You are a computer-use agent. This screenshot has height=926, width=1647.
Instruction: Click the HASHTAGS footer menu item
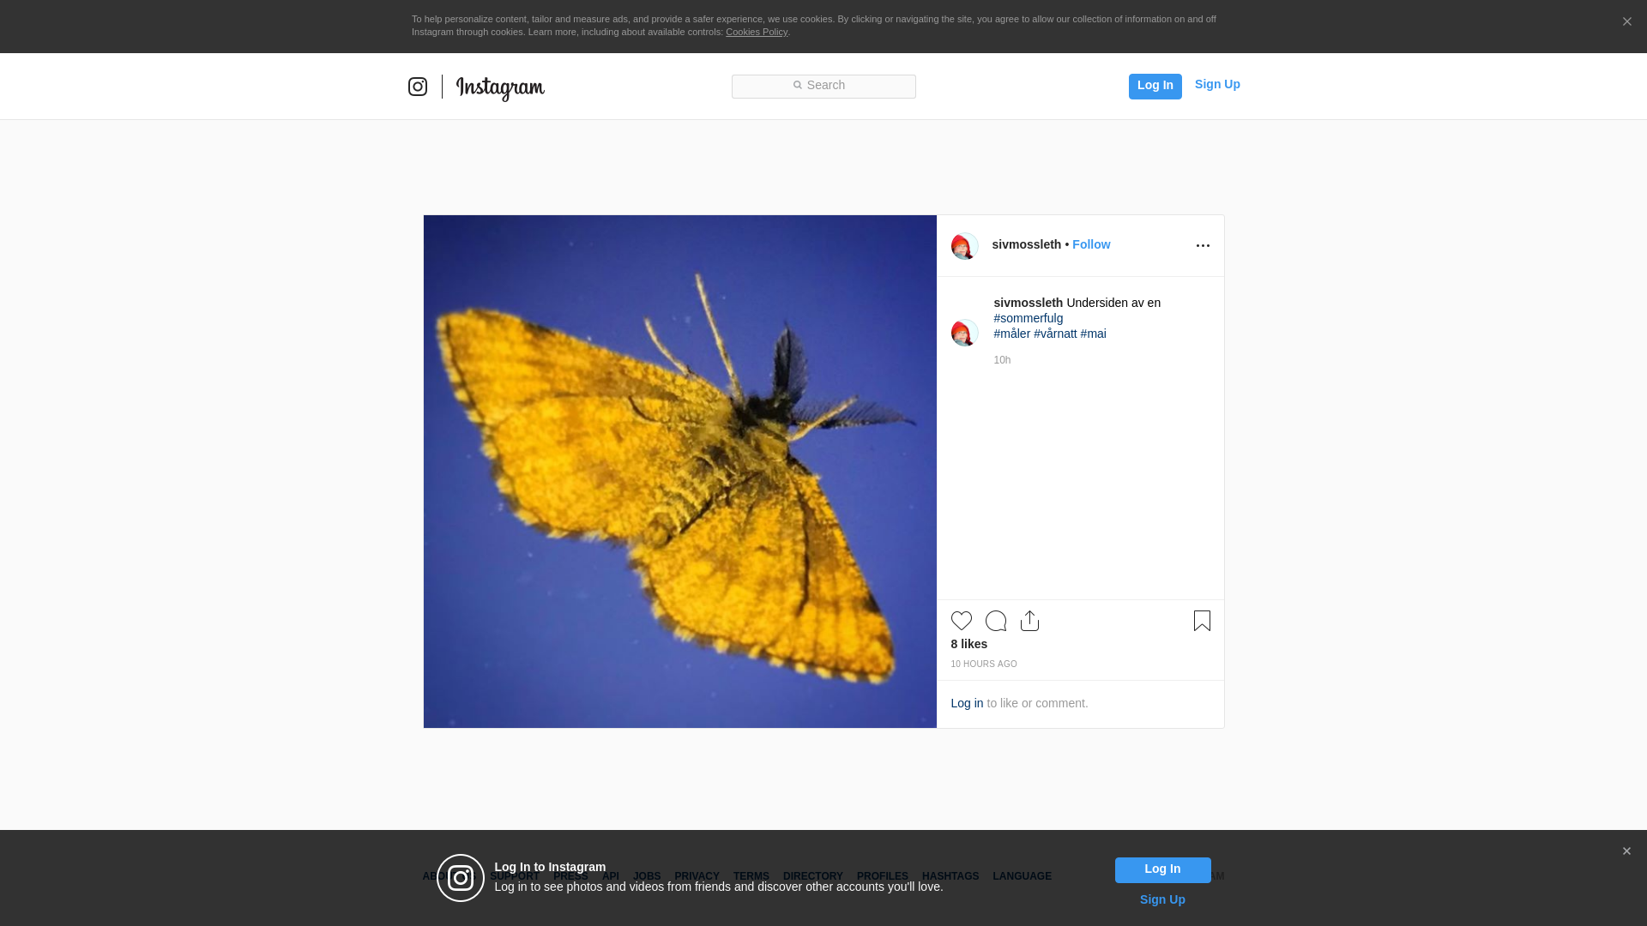[x=950, y=876]
